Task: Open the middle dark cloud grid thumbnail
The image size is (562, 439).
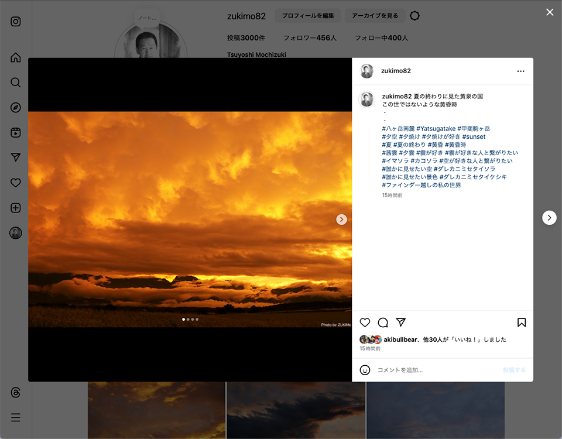Action: (x=296, y=410)
